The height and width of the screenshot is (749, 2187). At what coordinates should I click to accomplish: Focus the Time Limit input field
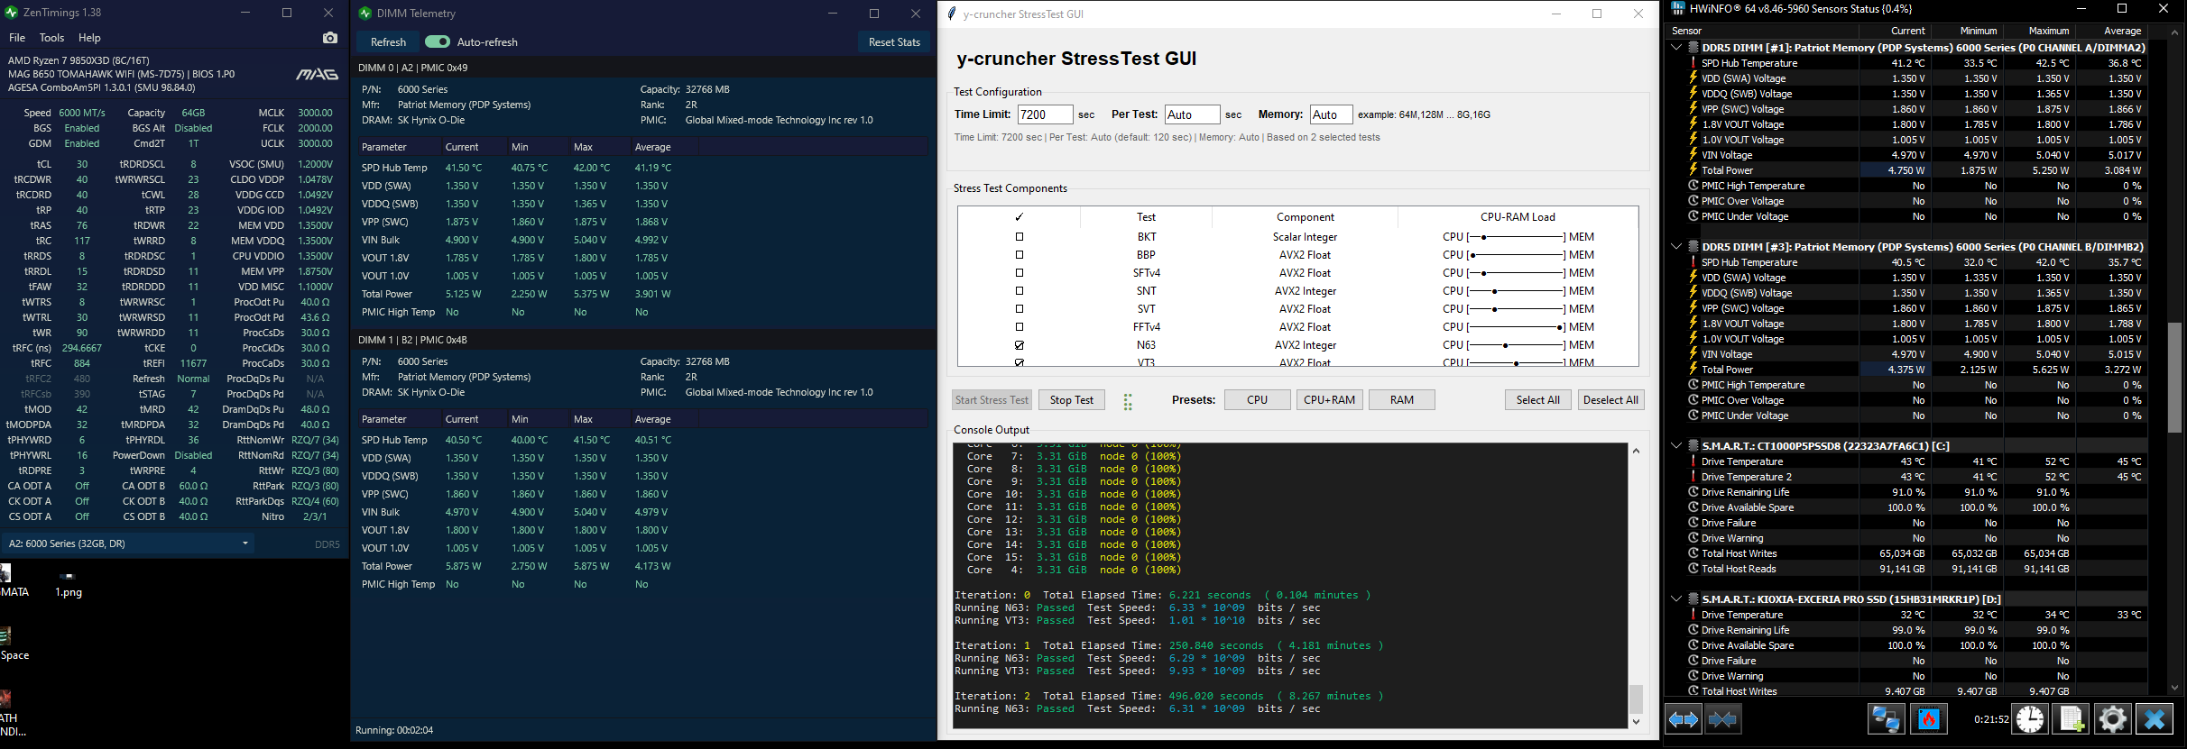1045,114
